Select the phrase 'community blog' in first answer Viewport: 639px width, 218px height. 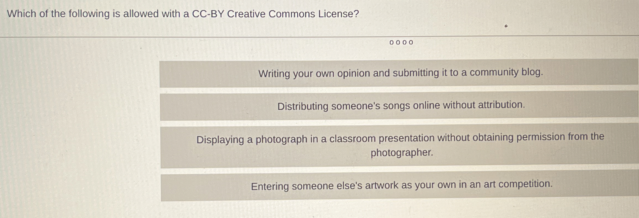pyautogui.click(x=507, y=73)
